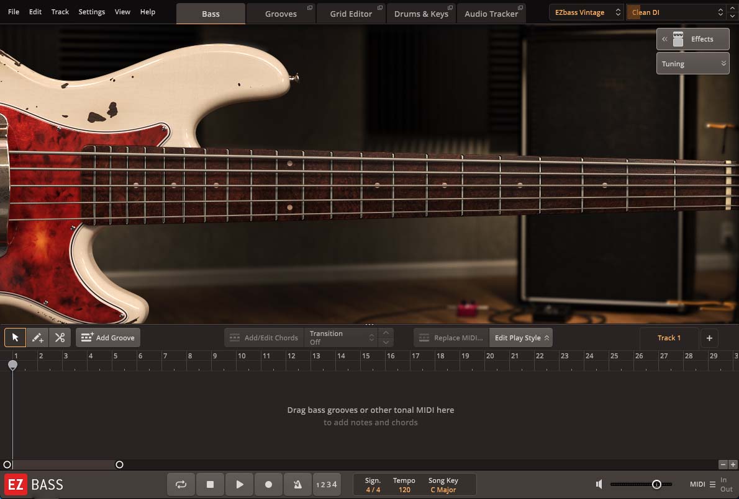This screenshot has height=499, width=739.
Task: Mute audio via the speaker icon
Action: (598, 484)
